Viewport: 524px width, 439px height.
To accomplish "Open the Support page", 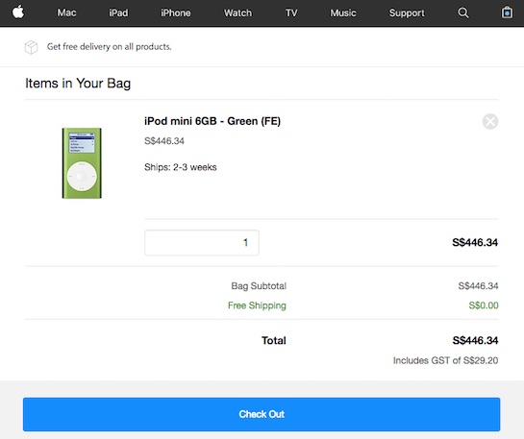I will pos(407,12).
